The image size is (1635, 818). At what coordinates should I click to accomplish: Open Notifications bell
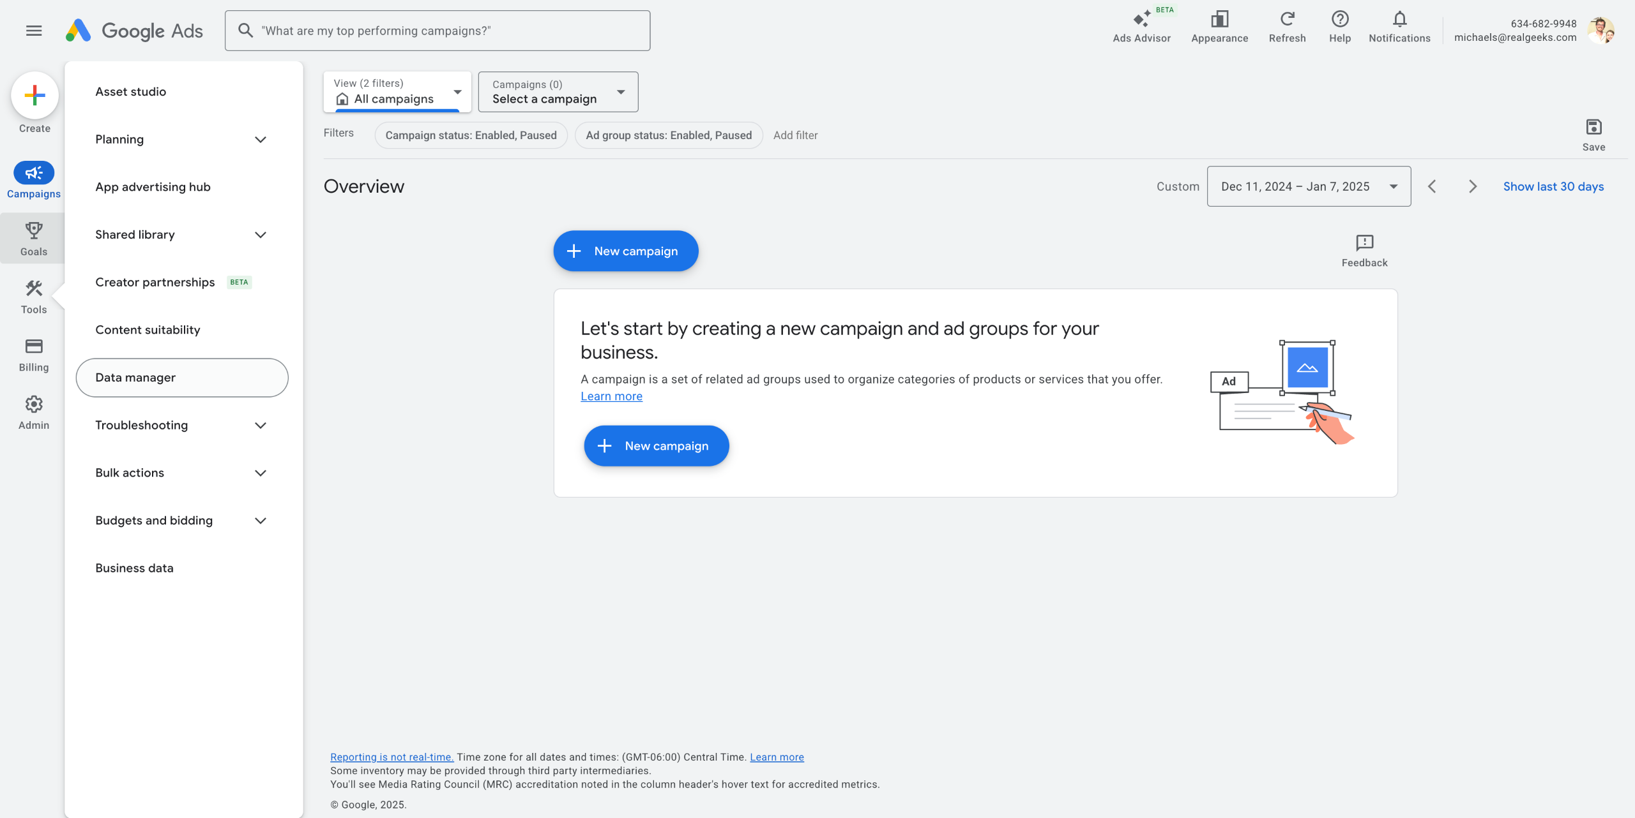point(1399,20)
